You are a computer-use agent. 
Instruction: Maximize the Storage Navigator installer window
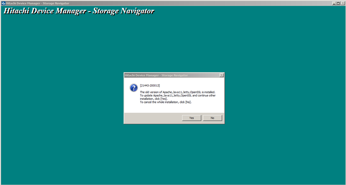tap(338, 3)
